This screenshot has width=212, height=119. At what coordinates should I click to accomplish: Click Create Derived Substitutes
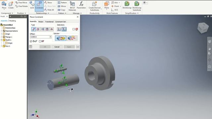[94, 6]
